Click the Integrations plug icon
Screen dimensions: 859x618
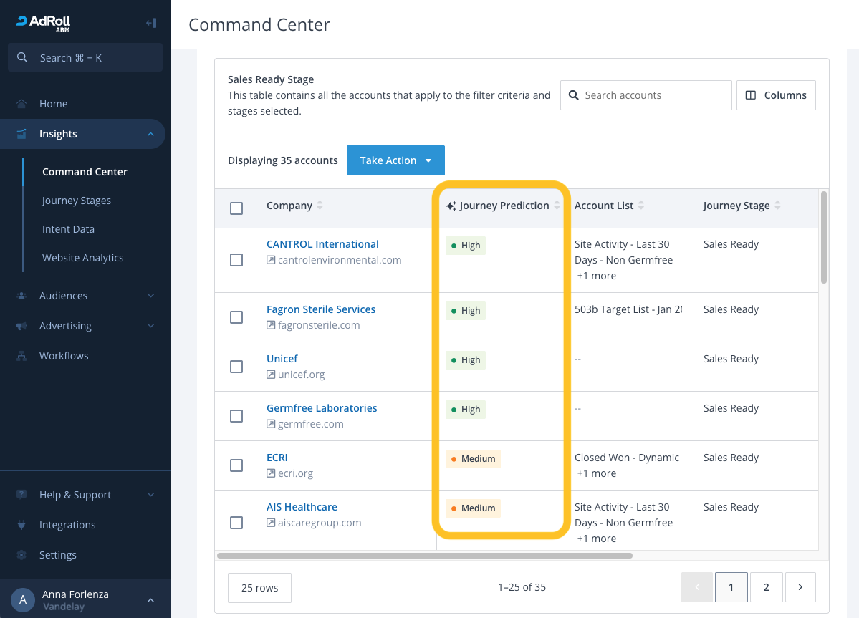point(21,525)
